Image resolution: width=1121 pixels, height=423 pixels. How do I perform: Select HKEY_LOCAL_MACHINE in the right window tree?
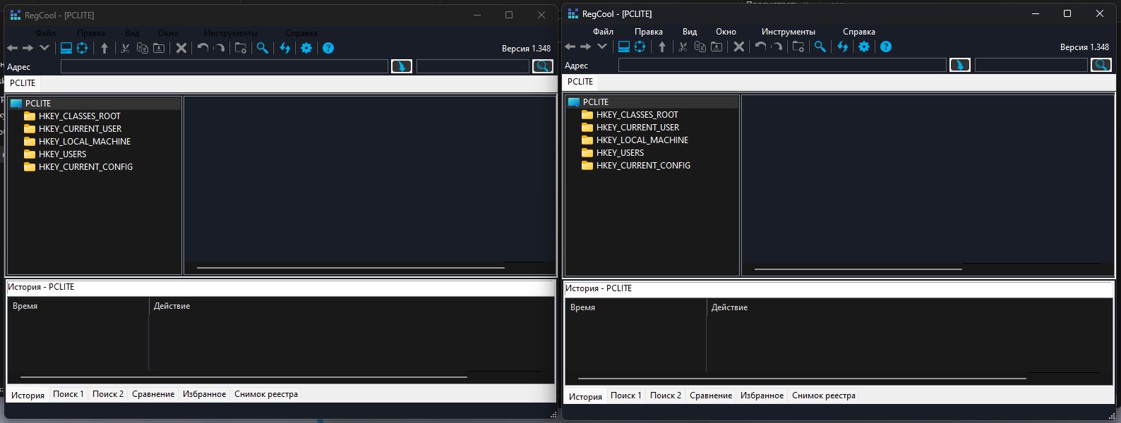[642, 140]
